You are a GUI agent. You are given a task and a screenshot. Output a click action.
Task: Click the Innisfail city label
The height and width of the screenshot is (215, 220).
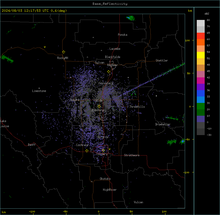tap(106, 83)
